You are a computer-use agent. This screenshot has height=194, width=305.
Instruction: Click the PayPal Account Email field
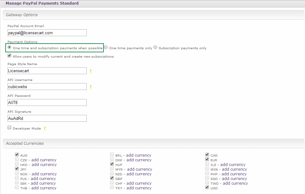click(47, 33)
